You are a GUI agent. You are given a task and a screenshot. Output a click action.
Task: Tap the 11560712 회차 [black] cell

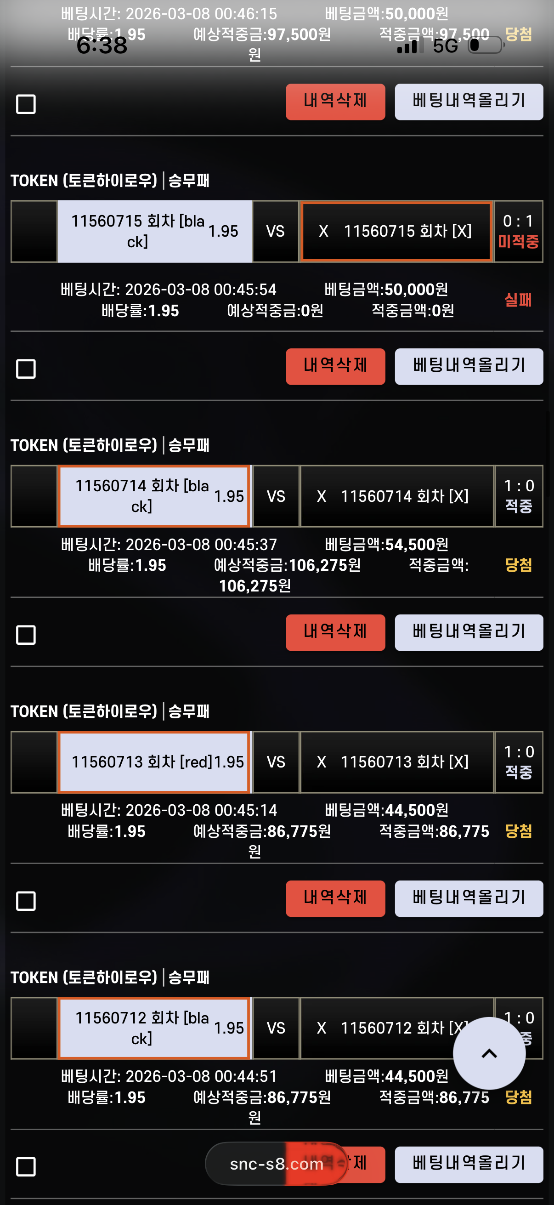pyautogui.click(x=154, y=1028)
